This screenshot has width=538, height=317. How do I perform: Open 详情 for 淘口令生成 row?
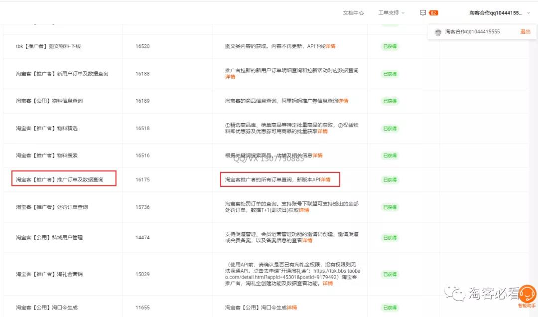pos(291,308)
